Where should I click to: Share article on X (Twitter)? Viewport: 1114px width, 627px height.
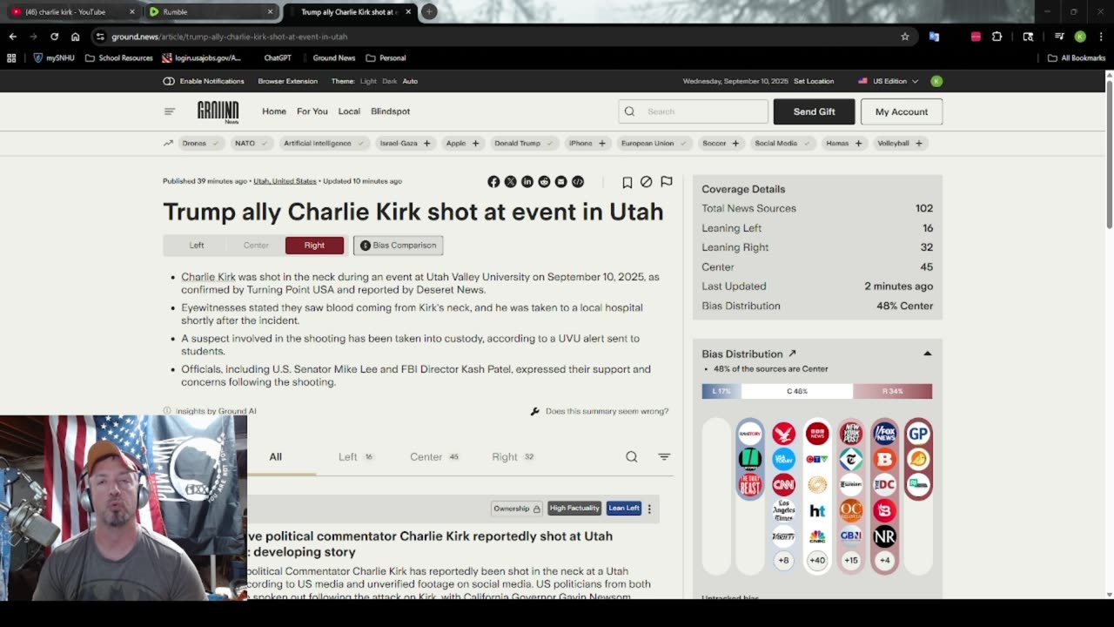click(510, 182)
